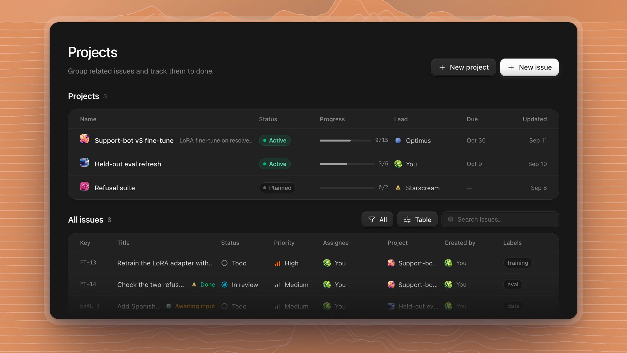Open issue 'Check the two refus...'
The image size is (627, 353).
pyautogui.click(x=151, y=285)
